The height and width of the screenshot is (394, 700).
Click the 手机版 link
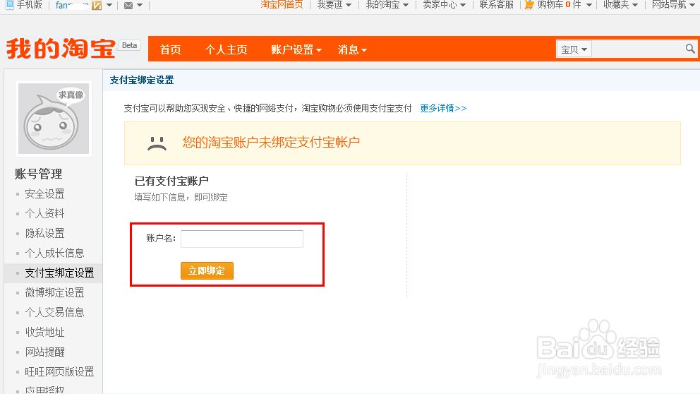pos(30,5)
